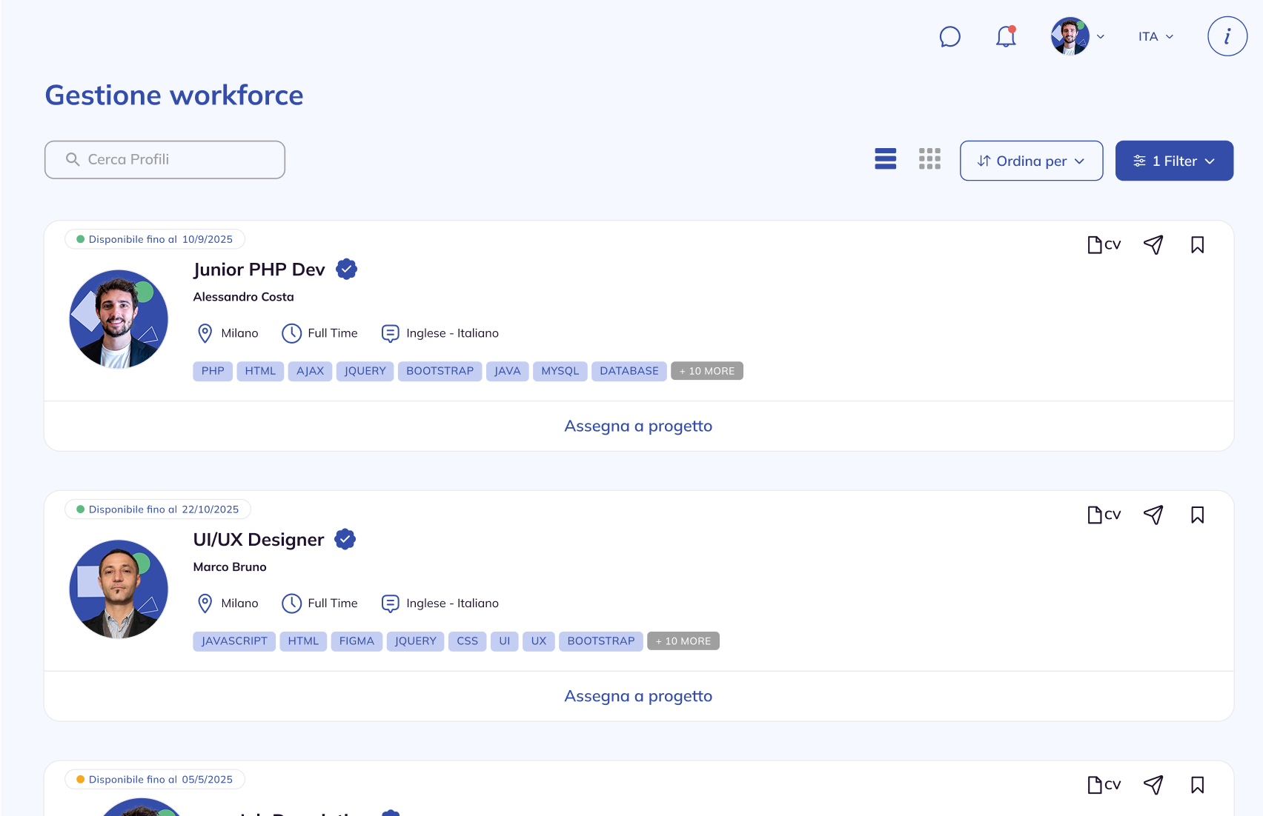Image resolution: width=1263 pixels, height=816 pixels.
Task: Click Disponibile fino al 22/10/2025 badge
Action: point(158,509)
